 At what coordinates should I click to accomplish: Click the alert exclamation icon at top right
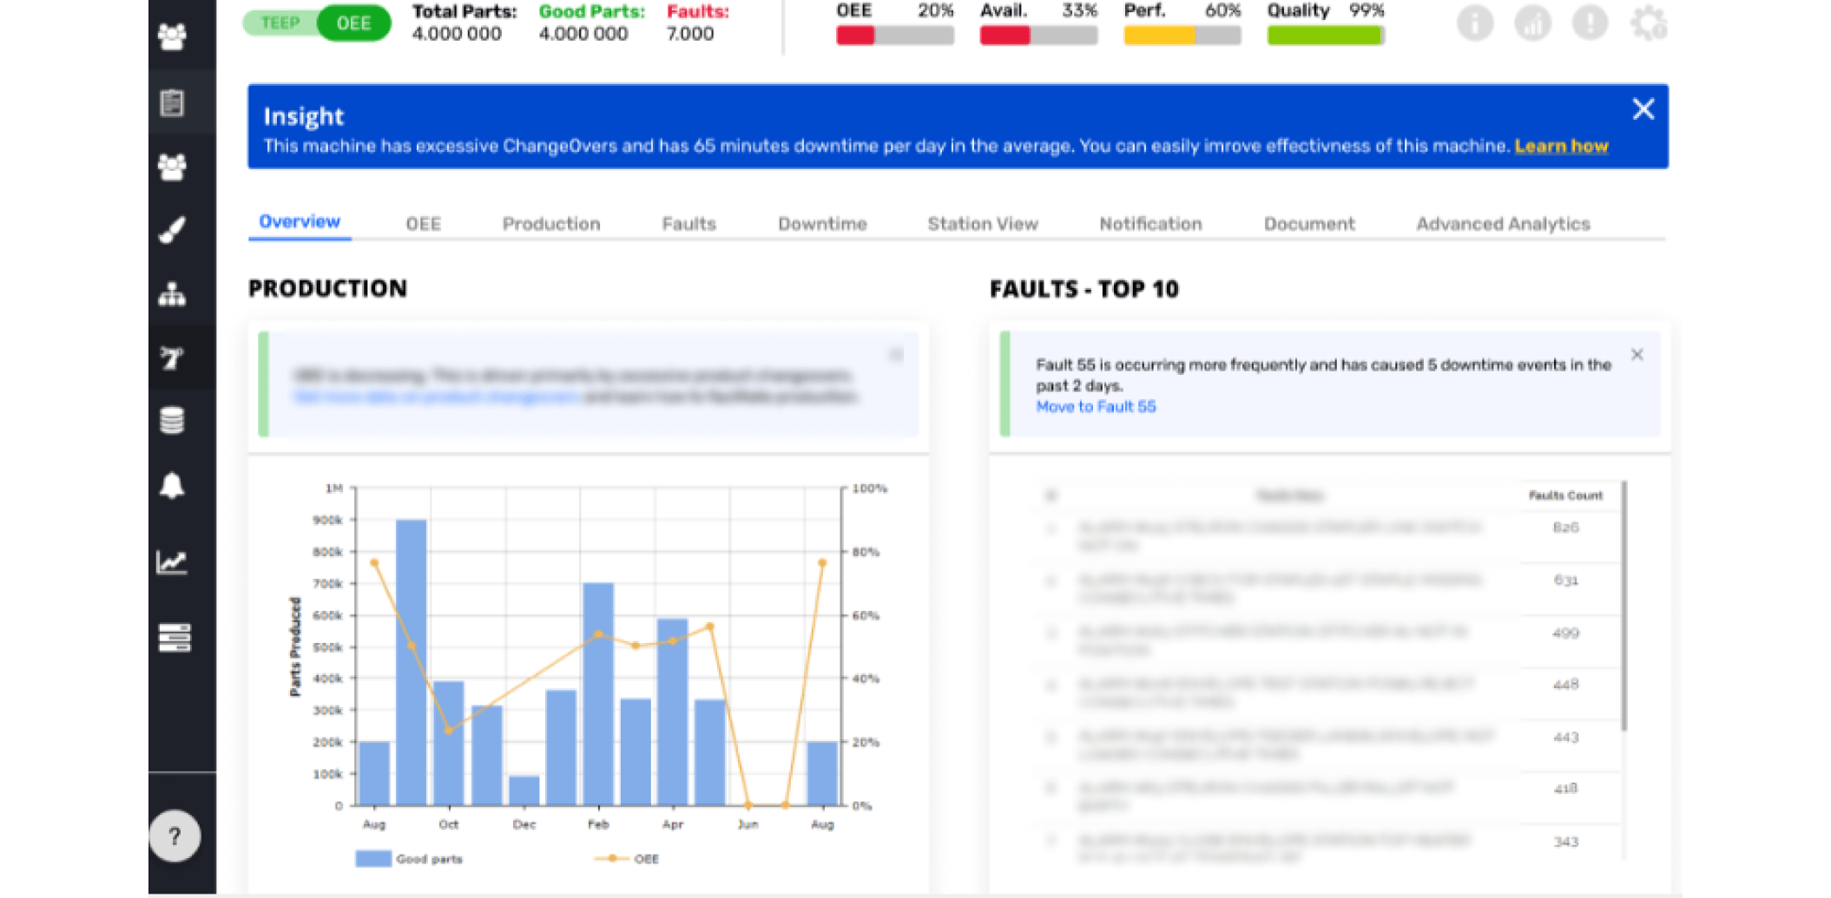click(x=1590, y=23)
